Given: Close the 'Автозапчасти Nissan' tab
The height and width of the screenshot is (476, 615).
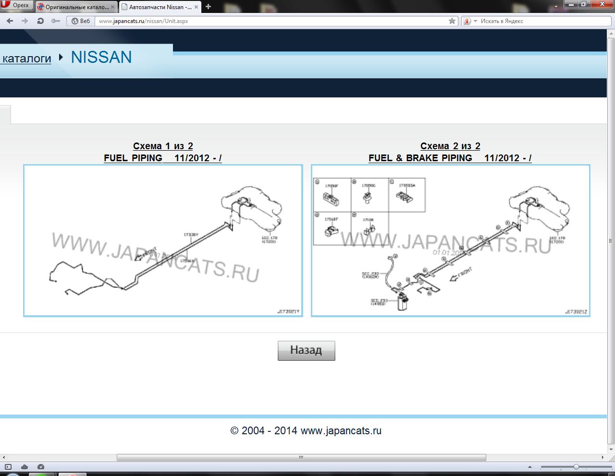Looking at the screenshot, I should point(197,7).
